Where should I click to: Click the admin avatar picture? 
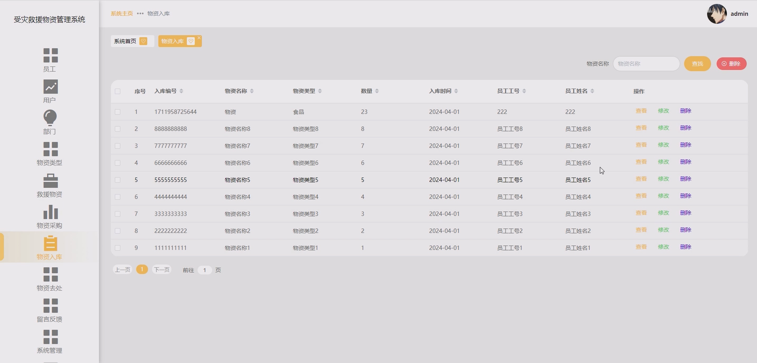717,14
